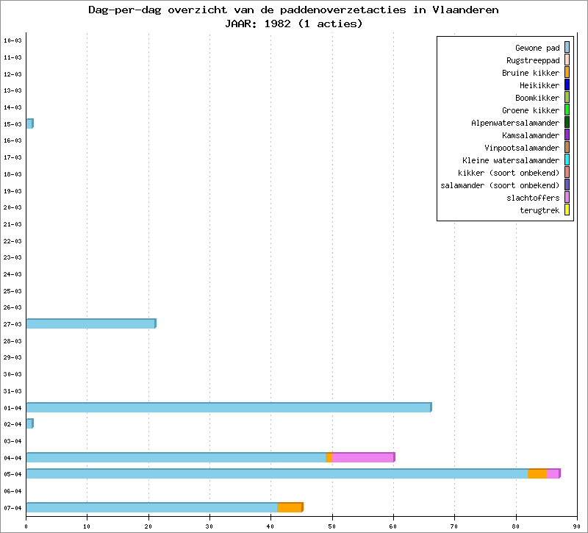Click the pink slachtoffers segment on 04-04
The width and height of the screenshot is (588, 533).
(362, 457)
